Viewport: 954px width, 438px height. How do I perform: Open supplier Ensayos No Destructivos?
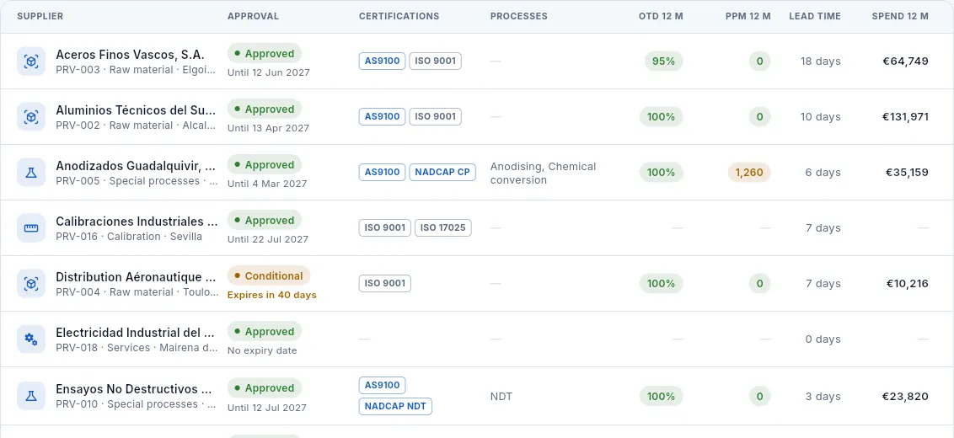click(x=135, y=389)
